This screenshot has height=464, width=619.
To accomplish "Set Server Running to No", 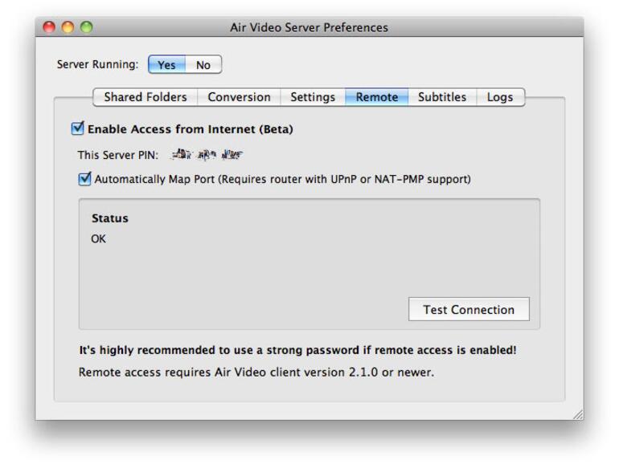I will tap(203, 65).
